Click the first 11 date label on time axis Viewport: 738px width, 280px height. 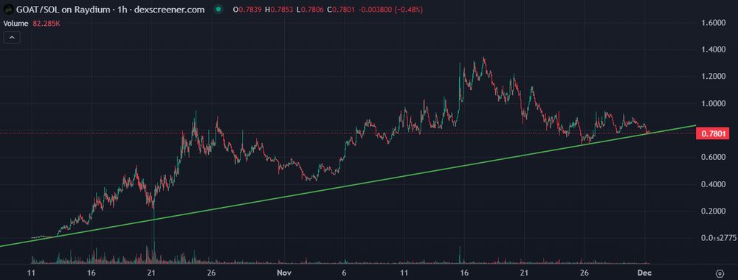[x=32, y=273]
